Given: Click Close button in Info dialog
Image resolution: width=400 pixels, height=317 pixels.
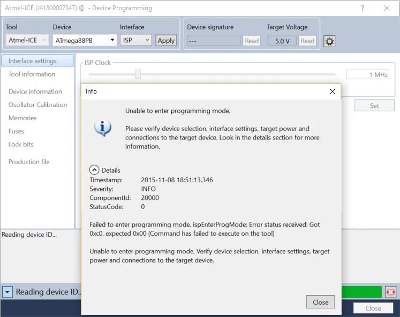Looking at the screenshot, I should [320, 302].
